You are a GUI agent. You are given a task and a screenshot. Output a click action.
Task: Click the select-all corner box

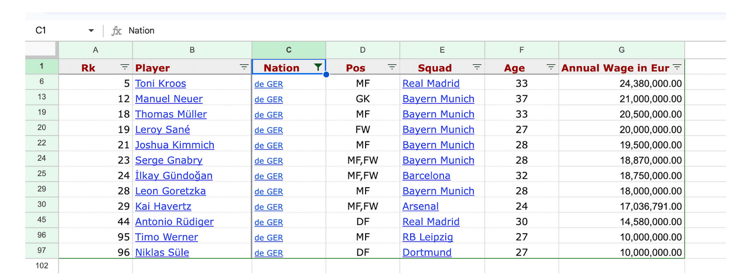pyautogui.click(x=42, y=50)
